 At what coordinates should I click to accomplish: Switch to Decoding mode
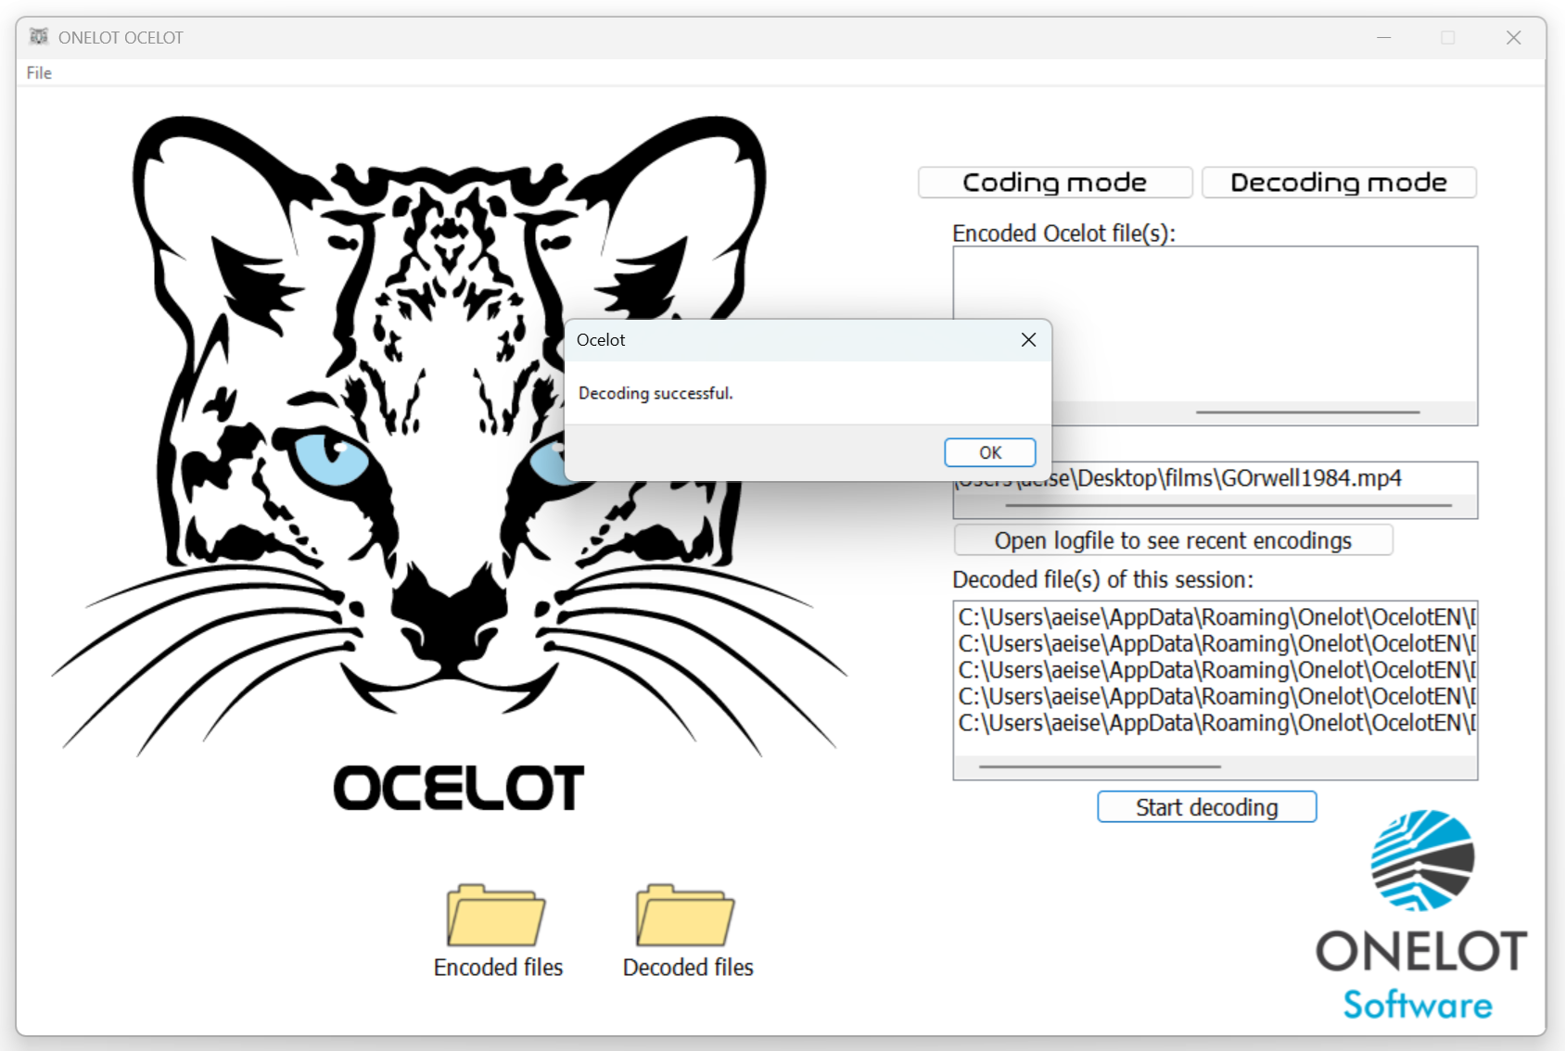tap(1338, 182)
